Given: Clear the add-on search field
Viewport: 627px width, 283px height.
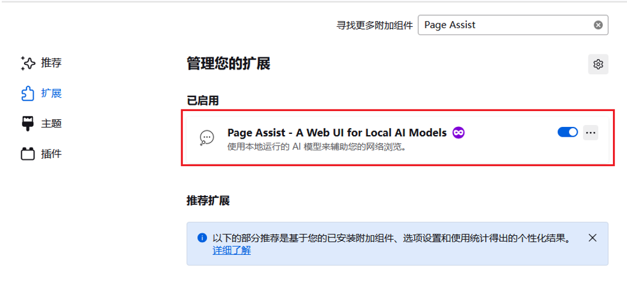Looking at the screenshot, I should [x=598, y=25].
